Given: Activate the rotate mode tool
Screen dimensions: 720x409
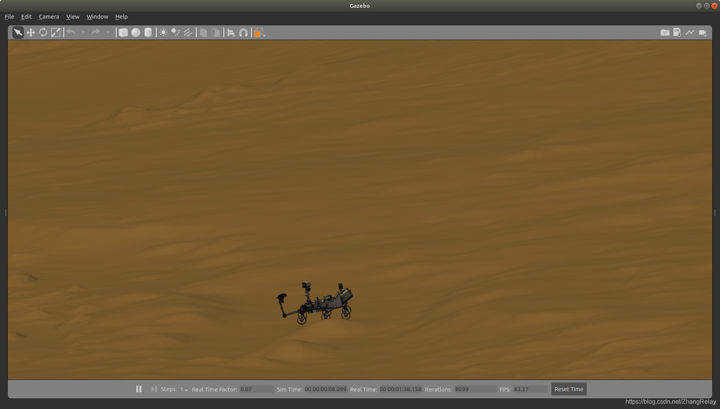Looking at the screenshot, I should click(43, 33).
